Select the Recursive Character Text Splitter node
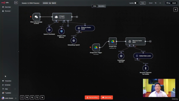 click(x=146, y=68)
